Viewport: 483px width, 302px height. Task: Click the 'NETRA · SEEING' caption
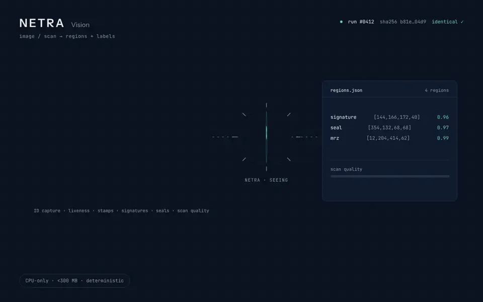point(267,180)
